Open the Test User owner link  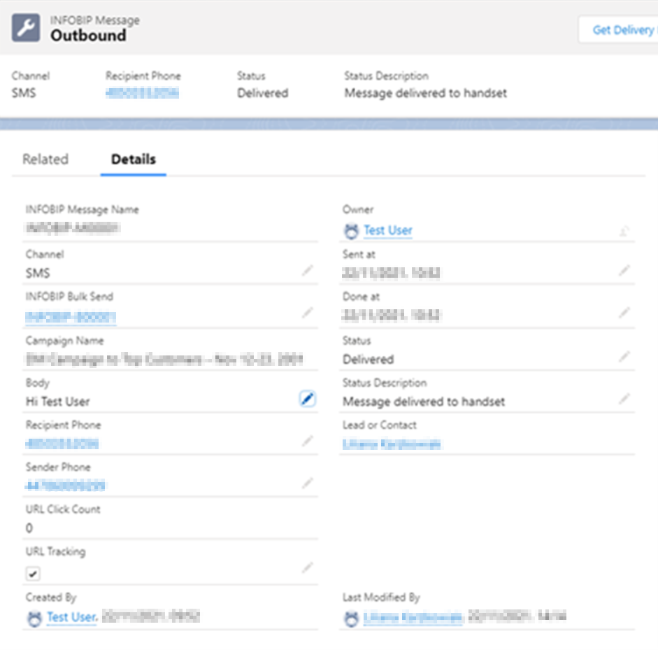tap(387, 230)
